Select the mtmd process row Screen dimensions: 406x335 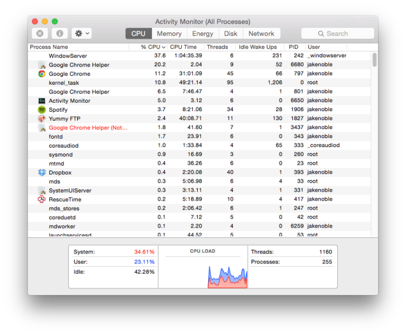point(199,164)
